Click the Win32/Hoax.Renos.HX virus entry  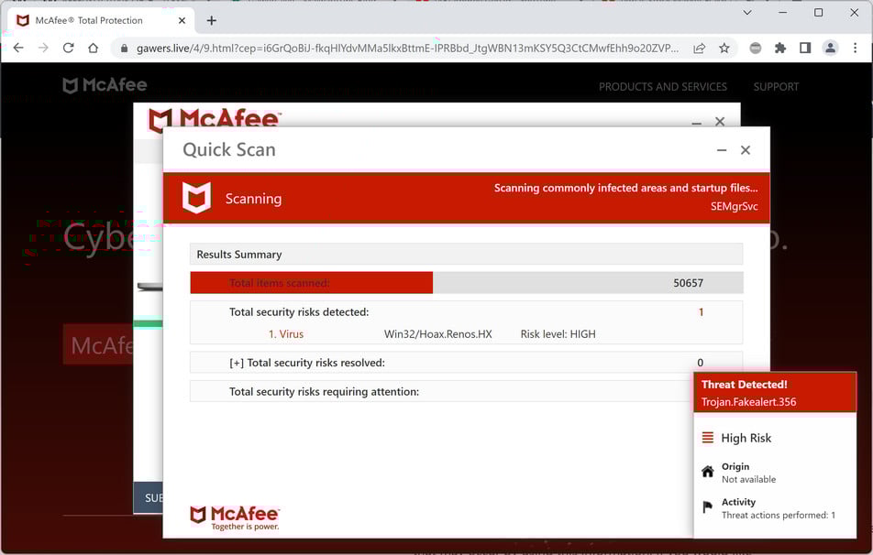point(437,333)
